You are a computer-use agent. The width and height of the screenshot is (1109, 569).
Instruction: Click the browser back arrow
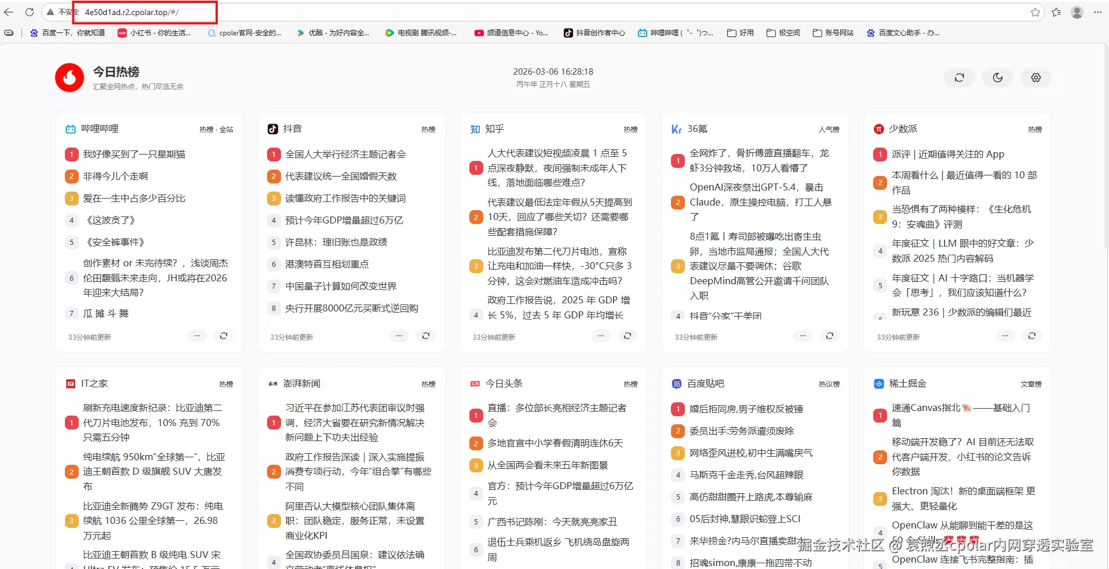[9, 12]
